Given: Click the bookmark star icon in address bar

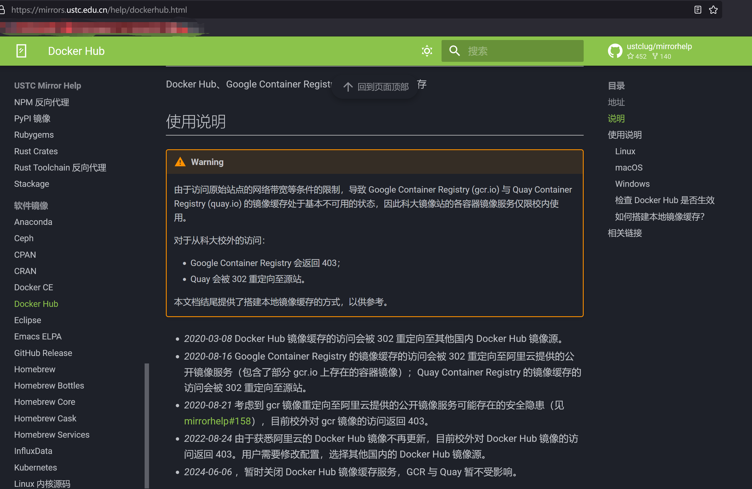Looking at the screenshot, I should (x=713, y=10).
